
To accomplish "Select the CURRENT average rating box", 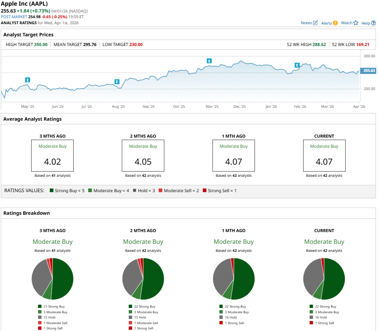I will 324,156.
